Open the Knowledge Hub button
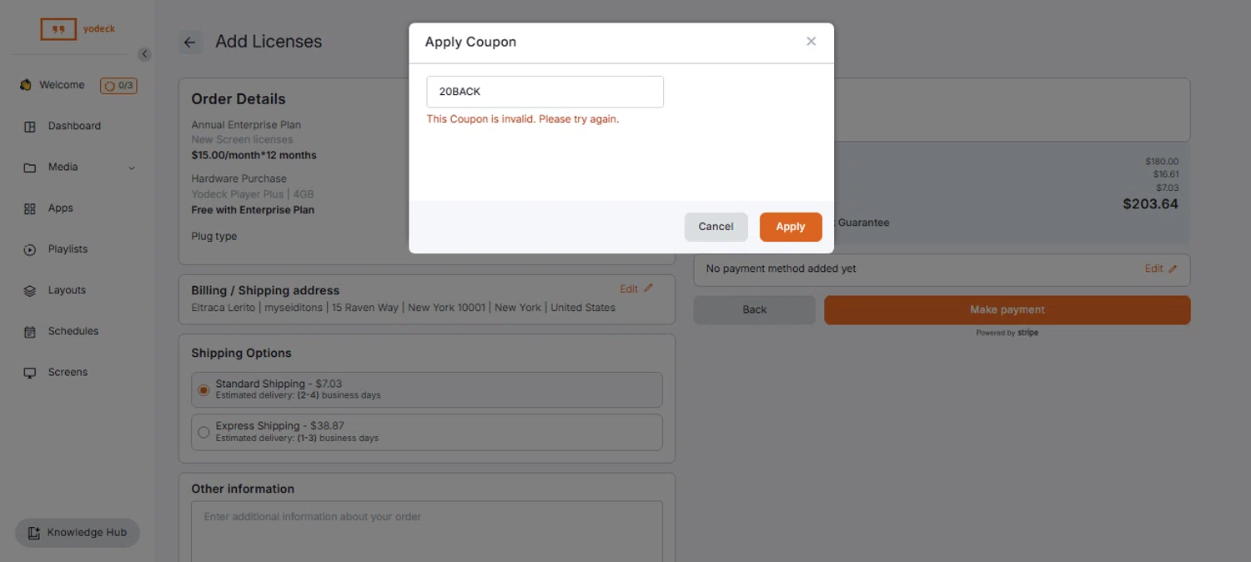Viewport: 1251px width, 562px height. pyautogui.click(x=78, y=533)
